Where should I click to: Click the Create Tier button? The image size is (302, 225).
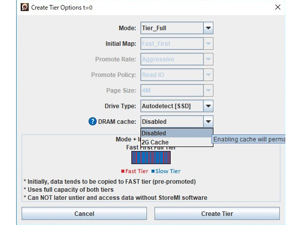pos(217,213)
